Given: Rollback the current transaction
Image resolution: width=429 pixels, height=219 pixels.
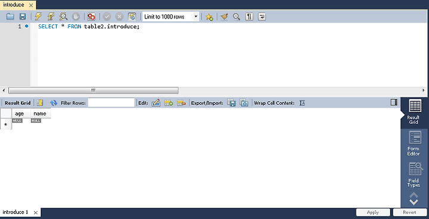Looking at the screenshot, I should 119,17.
